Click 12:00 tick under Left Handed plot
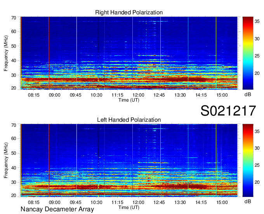This screenshot has height=214, width=264. (x=138, y=202)
